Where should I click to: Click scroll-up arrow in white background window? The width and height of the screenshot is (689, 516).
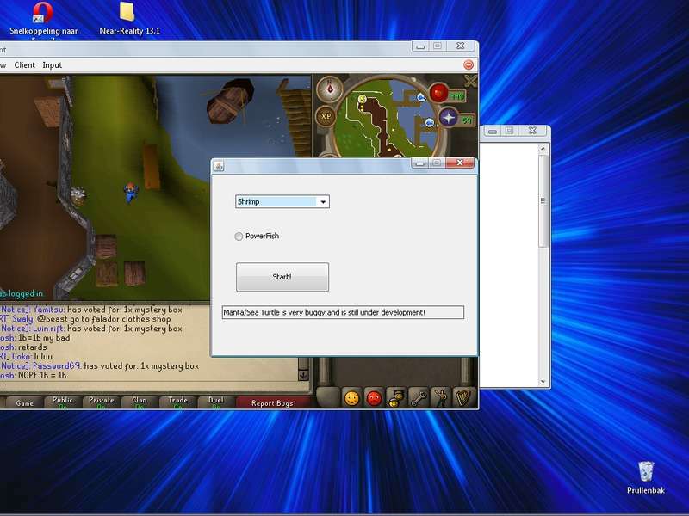click(543, 149)
